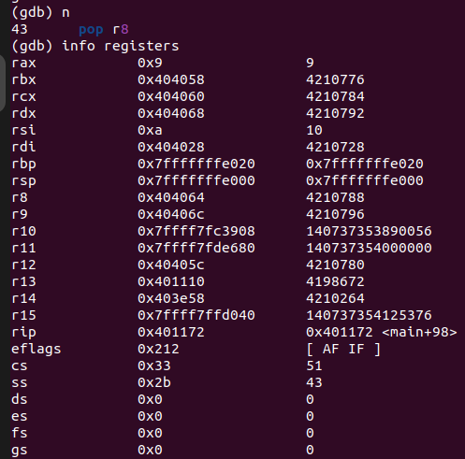Select the rsp hex value 0x7fffffffe000
Viewport: 465px width, 459px height.
[x=196, y=180]
